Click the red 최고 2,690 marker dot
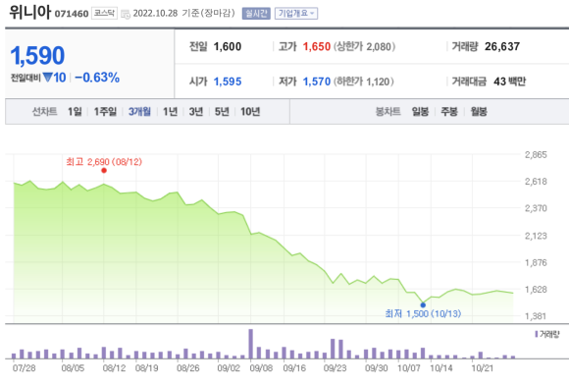Screen dimensions: 569x385 (x=104, y=170)
